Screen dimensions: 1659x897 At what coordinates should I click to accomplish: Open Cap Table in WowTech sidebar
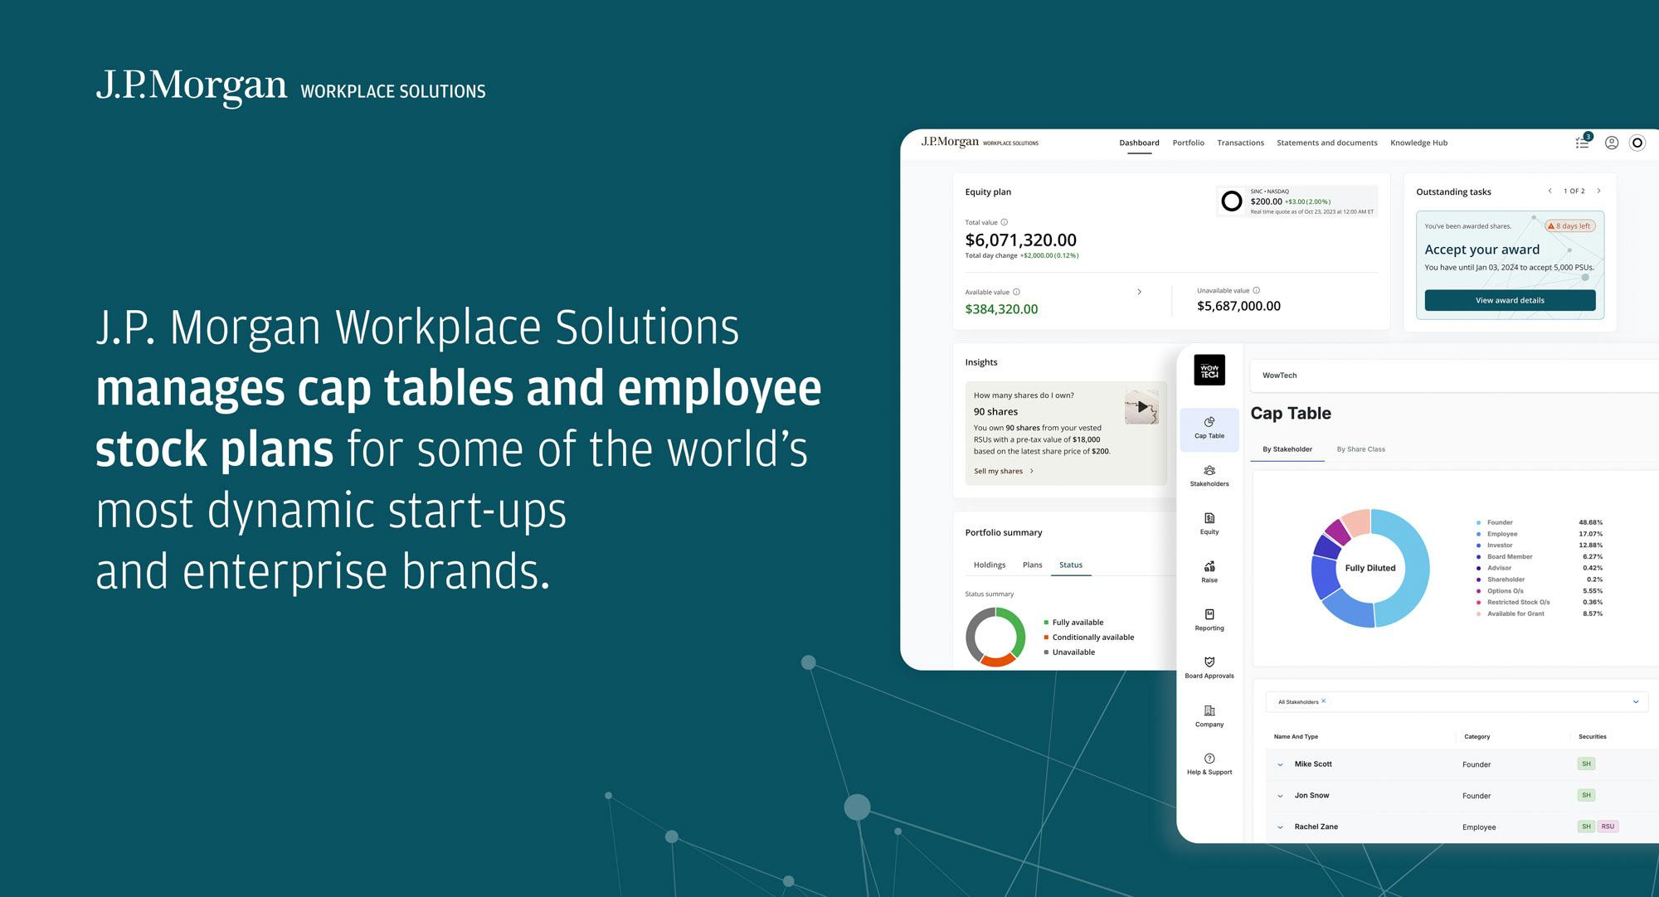coord(1209,429)
